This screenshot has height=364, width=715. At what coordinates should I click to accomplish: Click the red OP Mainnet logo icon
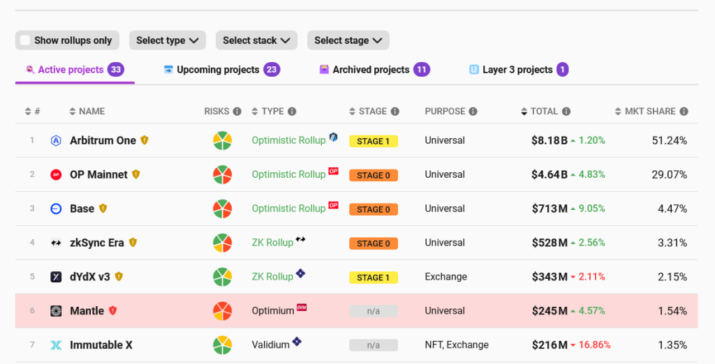(56, 175)
